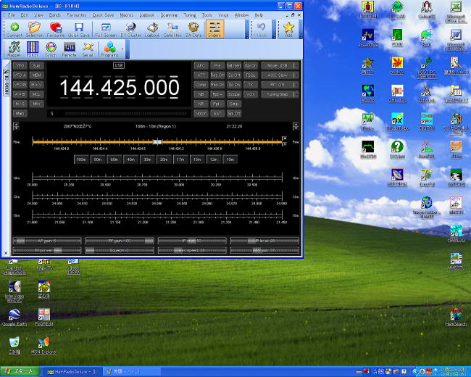Select the 40m band button
The image size is (471, 377).
tap(130, 159)
